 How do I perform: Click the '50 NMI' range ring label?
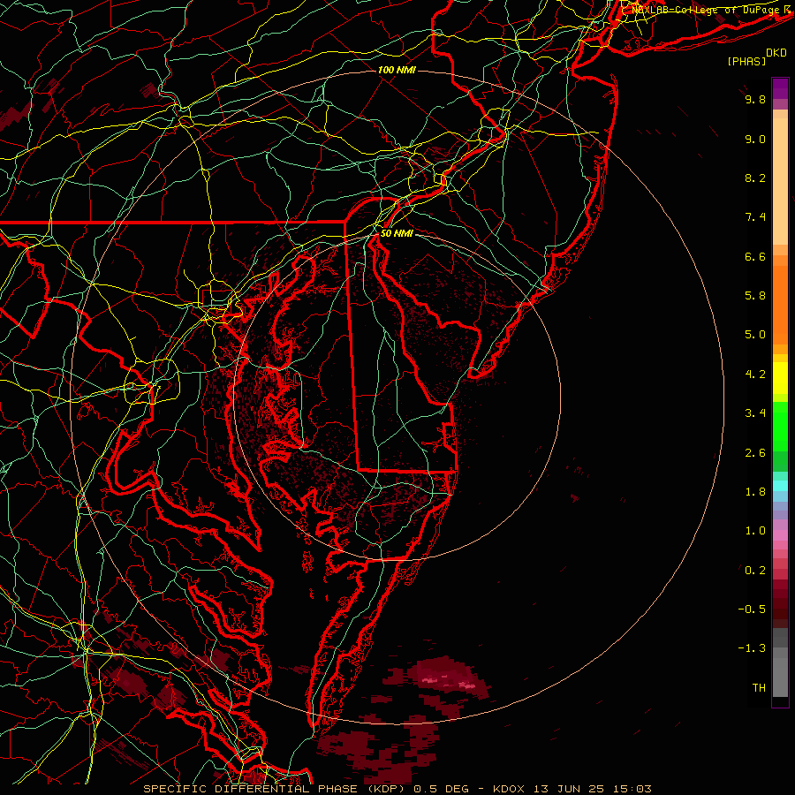[x=397, y=234]
